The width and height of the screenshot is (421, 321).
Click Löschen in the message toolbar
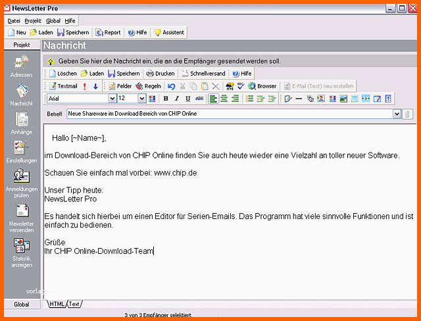point(63,74)
